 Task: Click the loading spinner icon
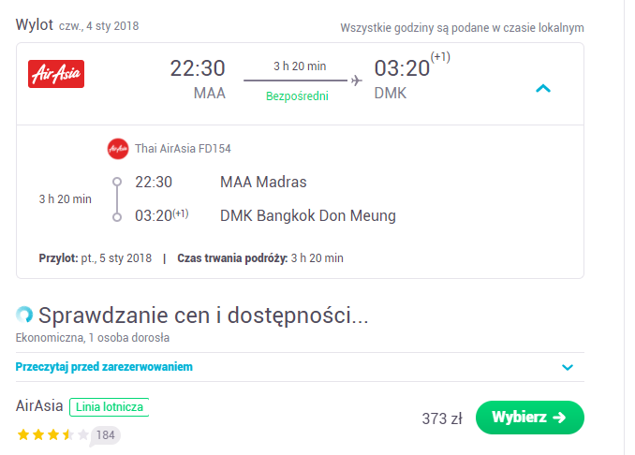tap(24, 315)
